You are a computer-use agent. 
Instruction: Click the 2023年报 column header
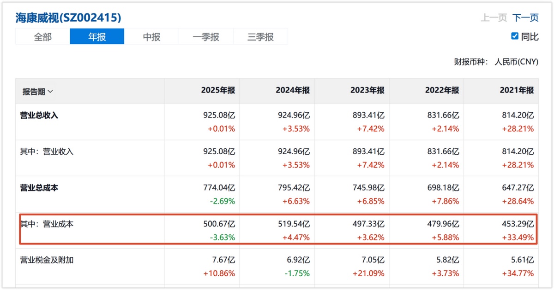(x=367, y=90)
